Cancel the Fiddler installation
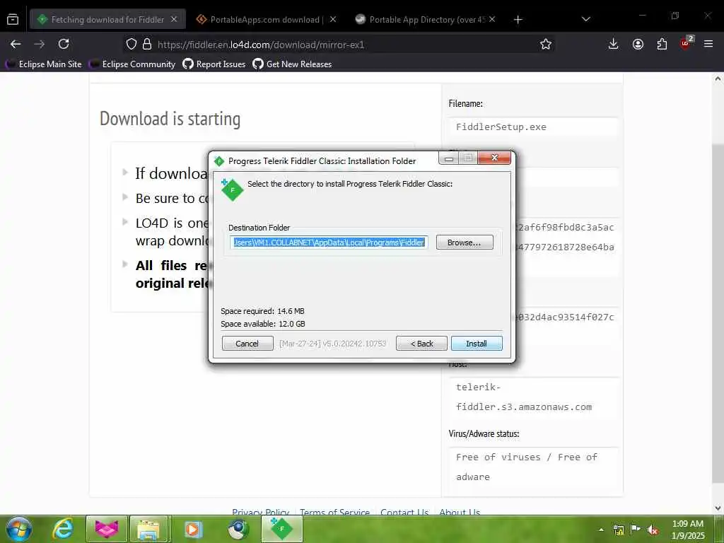This screenshot has width=724, height=543. click(247, 344)
